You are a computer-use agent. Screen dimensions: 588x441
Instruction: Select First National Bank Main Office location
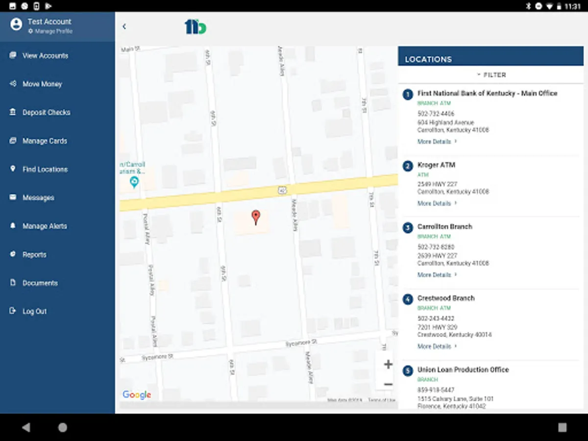[x=487, y=93]
